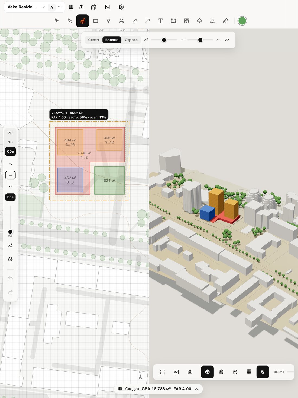The width and height of the screenshot is (298, 398).
Task: Toggle the wireframe cube render mode
Action: 221,372
